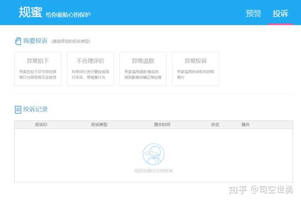Click the 投诉ID column header
The image size is (301, 202).
click(41, 125)
